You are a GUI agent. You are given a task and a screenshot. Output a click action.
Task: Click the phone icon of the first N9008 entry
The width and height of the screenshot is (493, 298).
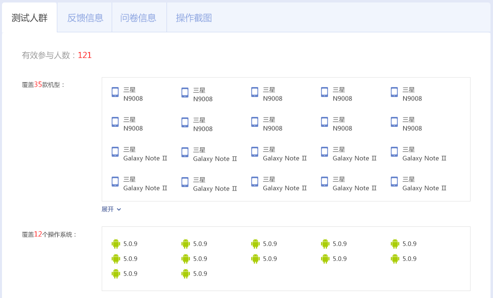(x=115, y=92)
